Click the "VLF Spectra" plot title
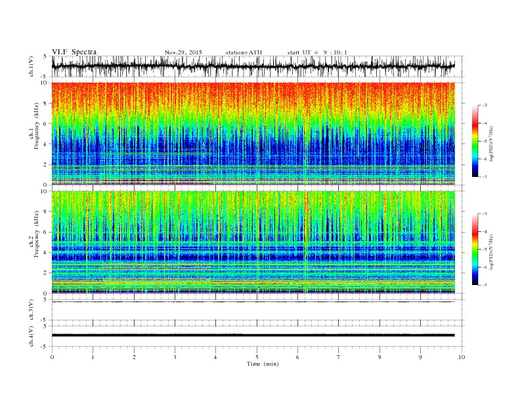The image size is (520, 401). [74, 52]
